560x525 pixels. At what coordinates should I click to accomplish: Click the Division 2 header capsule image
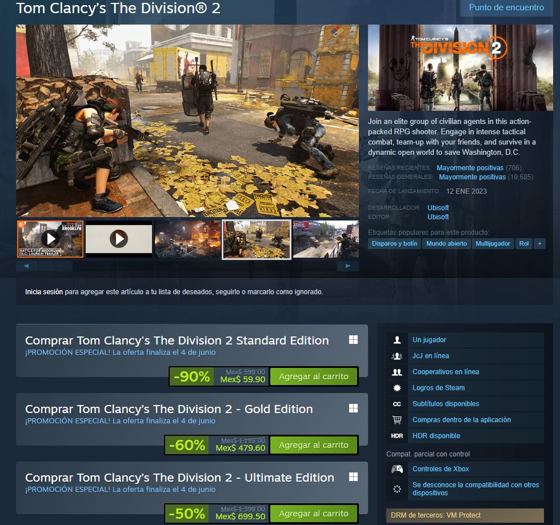click(x=461, y=67)
